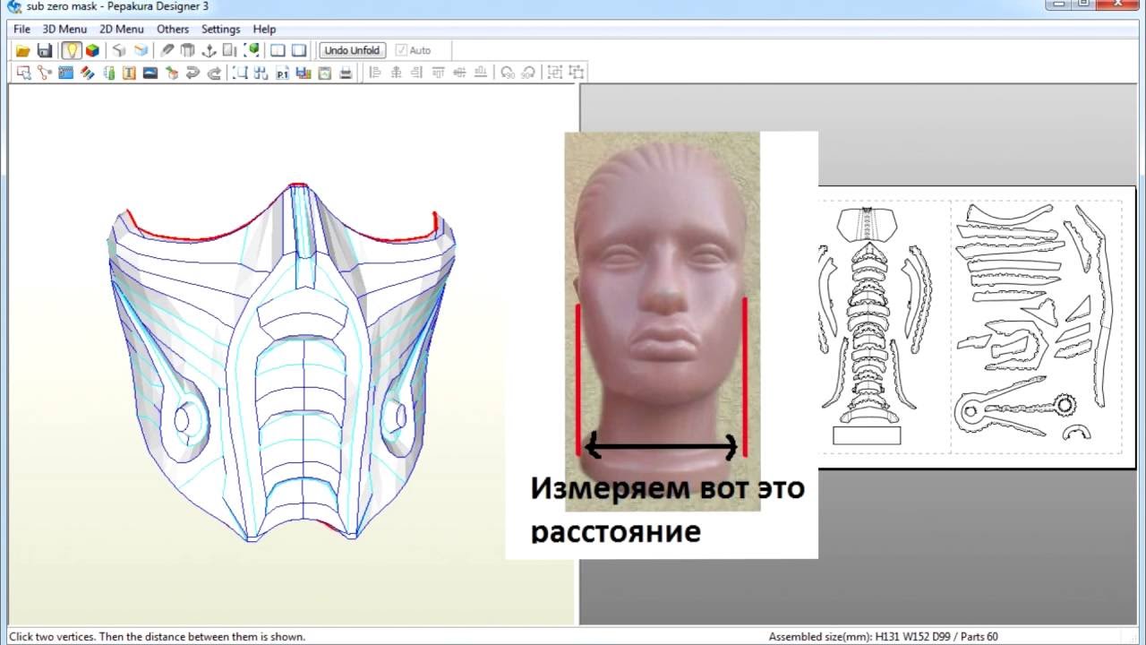Open the Help menu
The height and width of the screenshot is (645, 1146).
(264, 29)
